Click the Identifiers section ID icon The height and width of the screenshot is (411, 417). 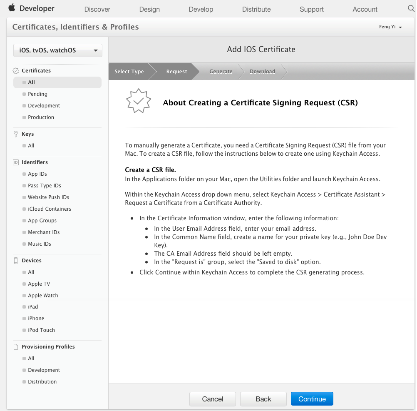[x=16, y=162]
